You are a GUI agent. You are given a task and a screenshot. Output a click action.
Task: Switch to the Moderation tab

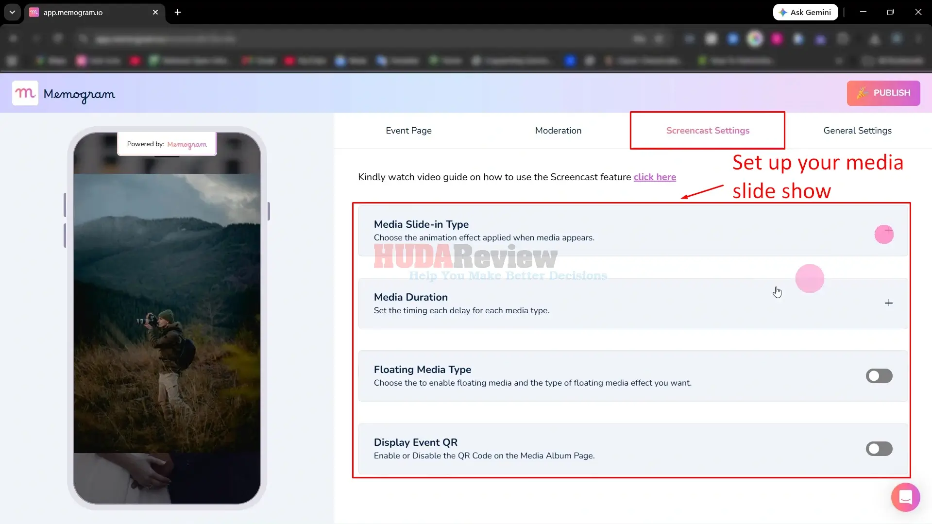pyautogui.click(x=558, y=131)
